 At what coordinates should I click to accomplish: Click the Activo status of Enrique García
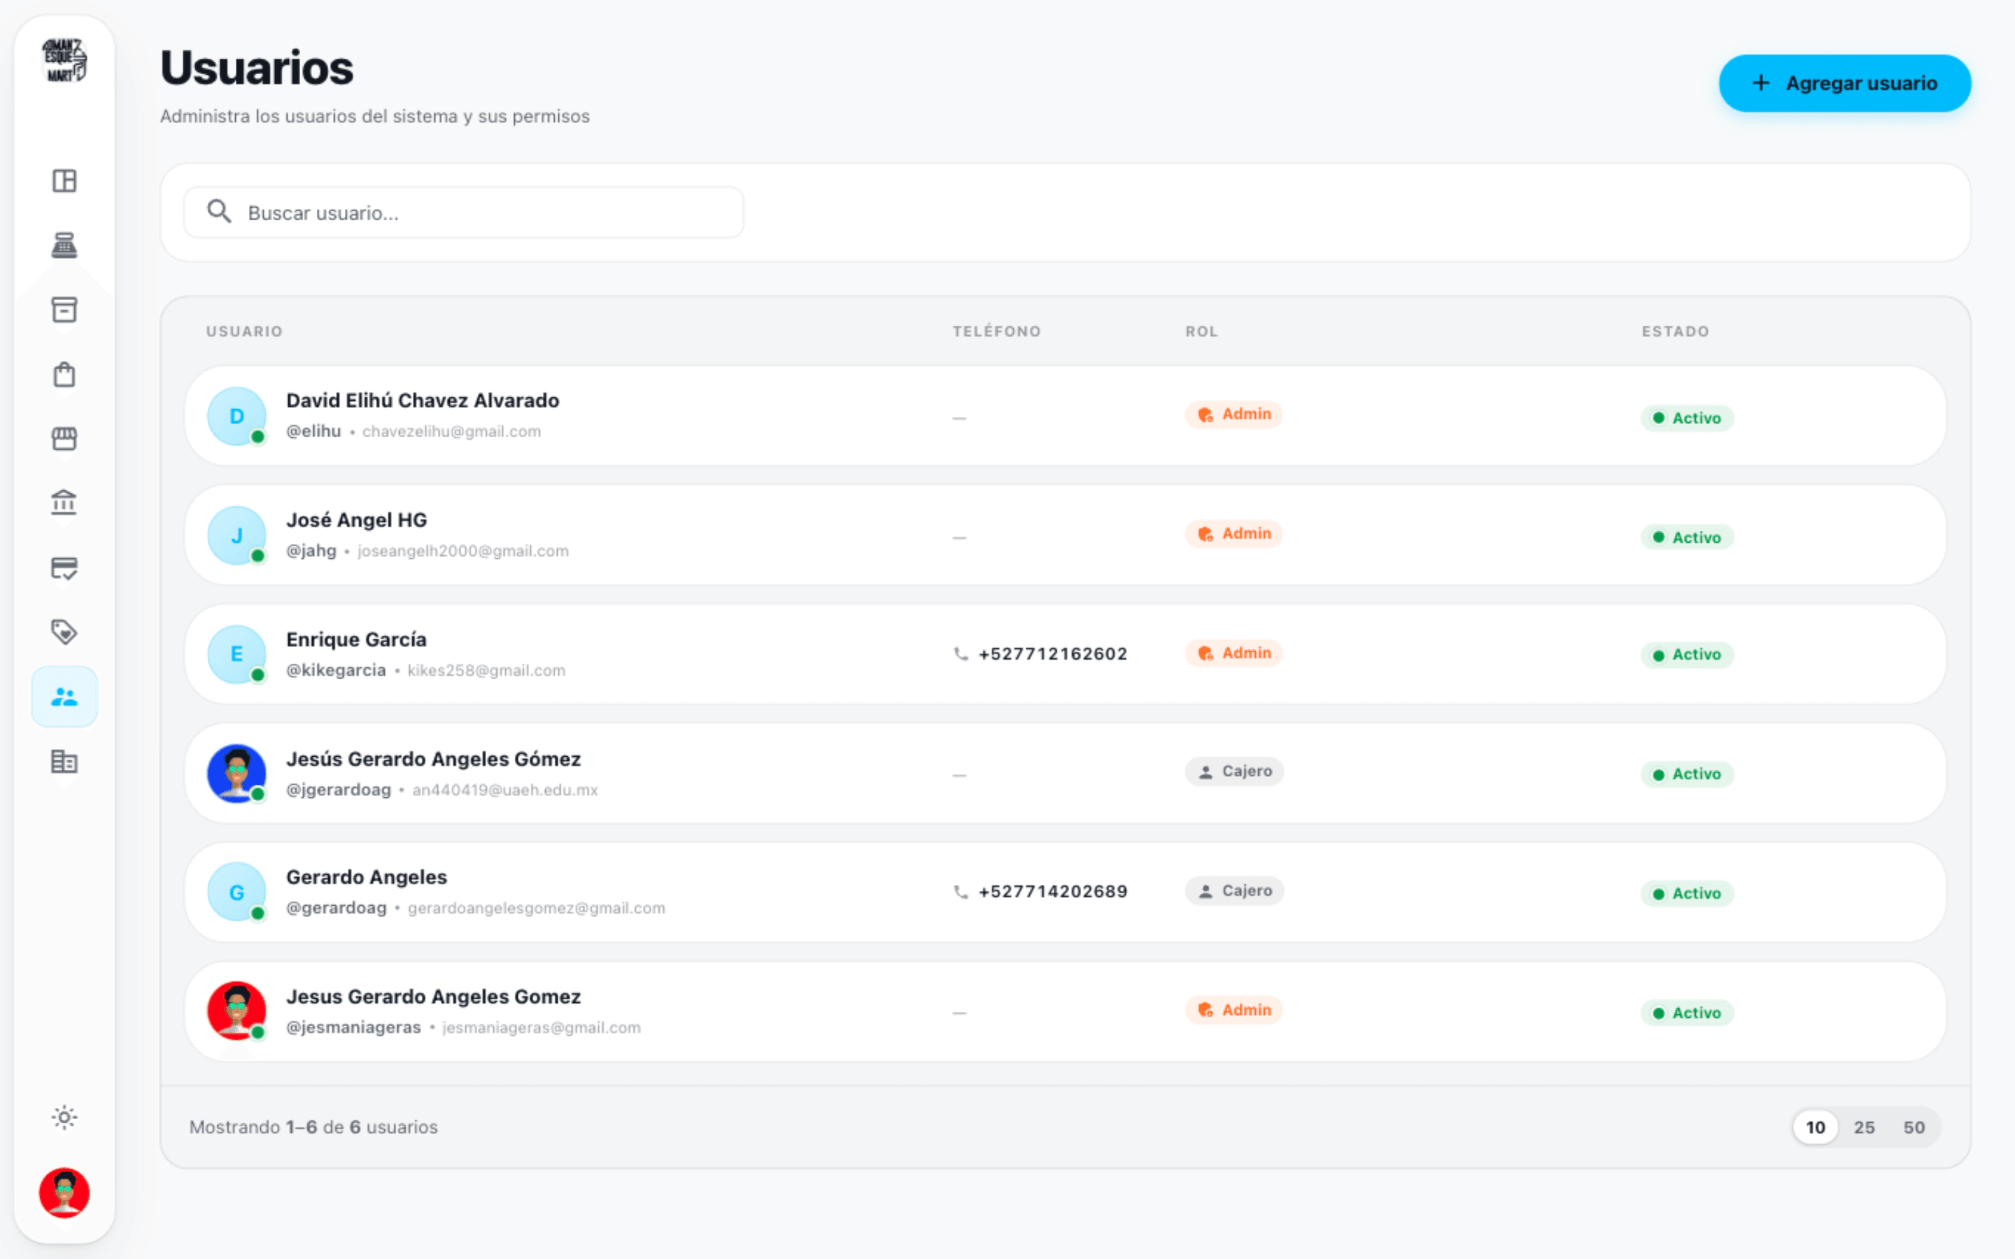(1688, 655)
